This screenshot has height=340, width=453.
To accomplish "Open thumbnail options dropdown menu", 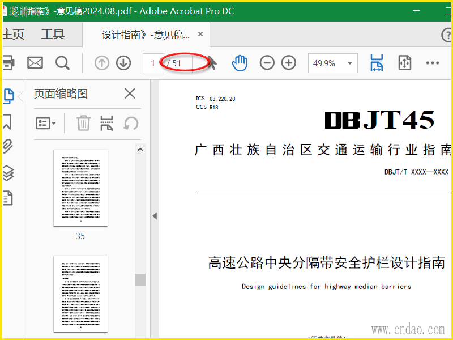I will point(46,124).
